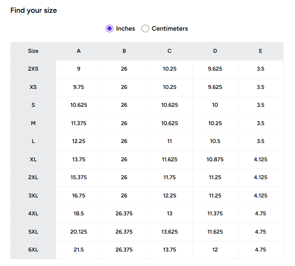295x266 pixels.
Task: Click the 6XL size row label
Action: click(33, 250)
